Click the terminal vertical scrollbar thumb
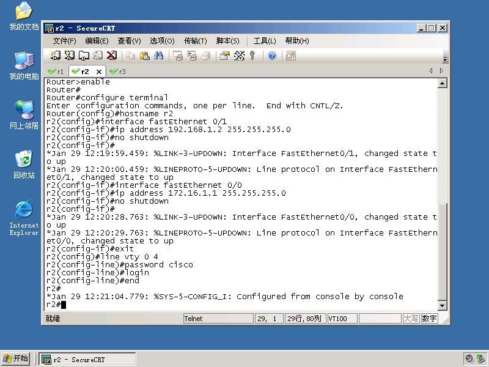Image resolution: width=489 pixels, height=367 pixels. point(442,251)
